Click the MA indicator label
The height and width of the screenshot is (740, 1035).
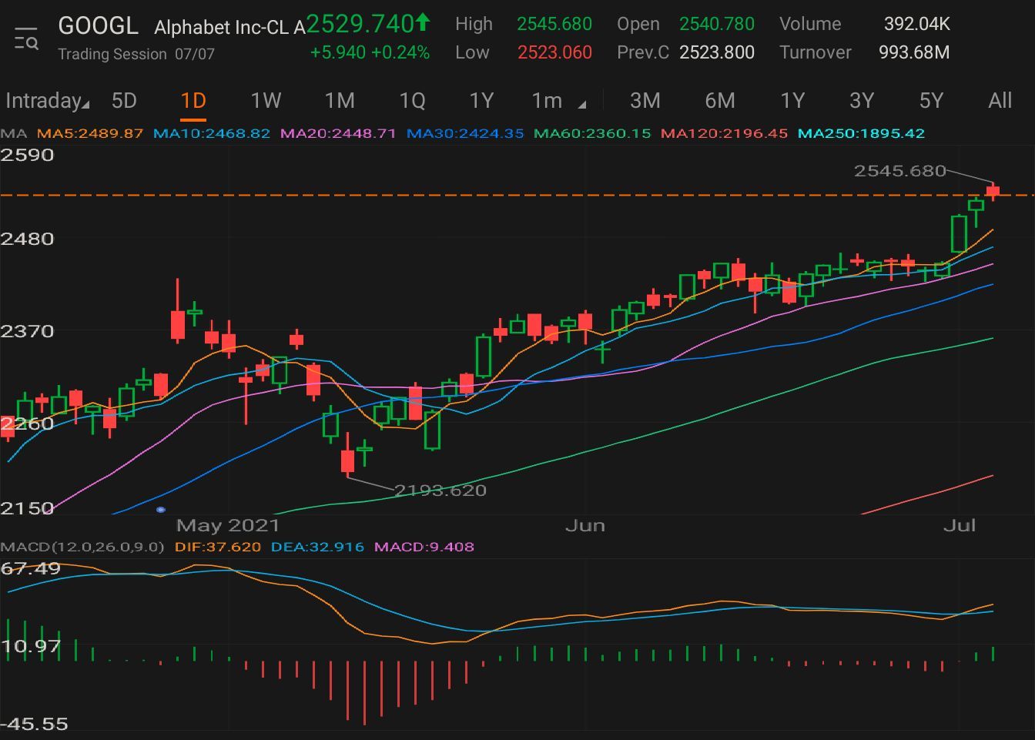click(13, 133)
